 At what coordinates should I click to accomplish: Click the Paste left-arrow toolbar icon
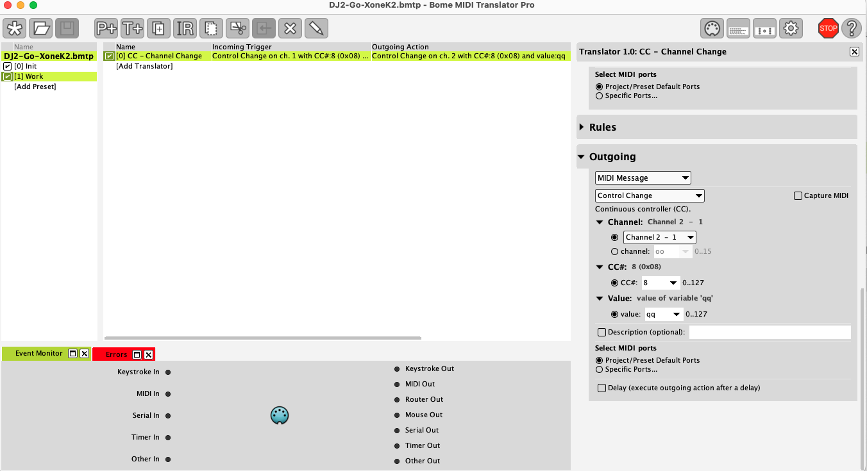[x=264, y=28]
